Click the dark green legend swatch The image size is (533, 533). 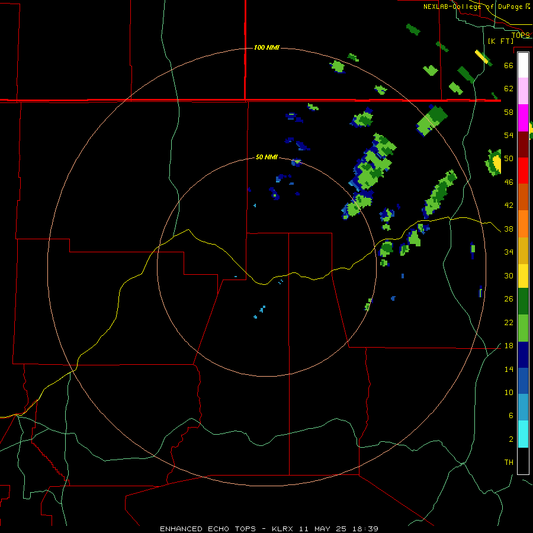[523, 301]
